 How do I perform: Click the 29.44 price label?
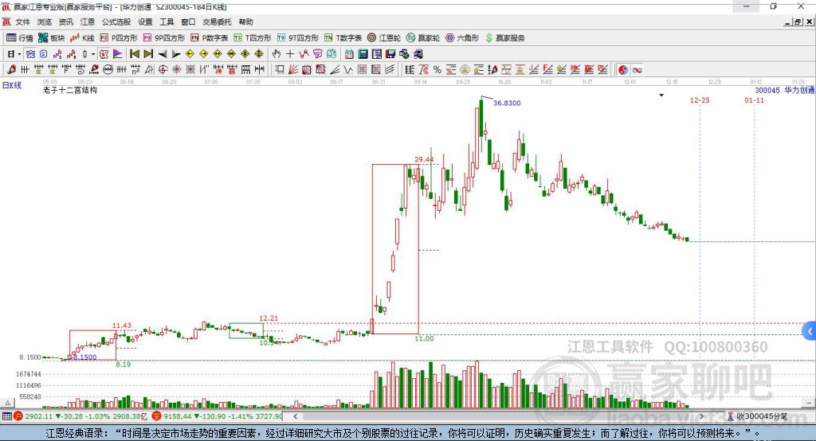pyautogui.click(x=424, y=159)
